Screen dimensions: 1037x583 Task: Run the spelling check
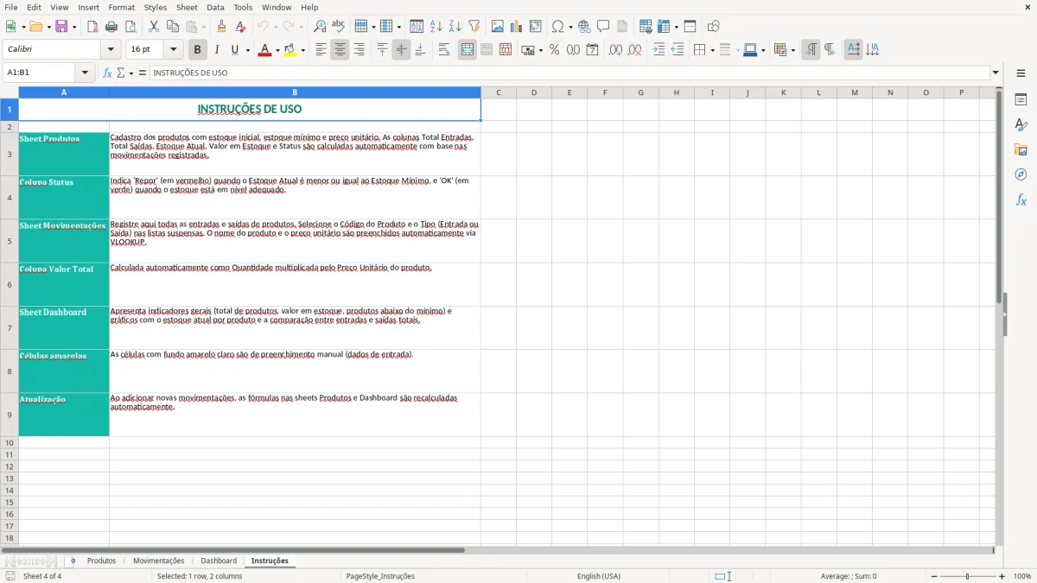339,27
